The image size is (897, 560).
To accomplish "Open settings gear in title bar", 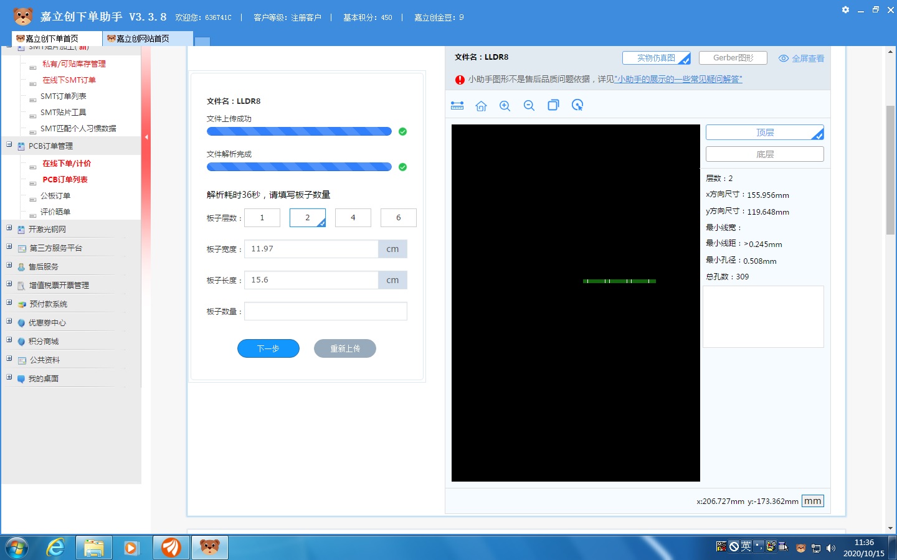I will click(x=845, y=10).
